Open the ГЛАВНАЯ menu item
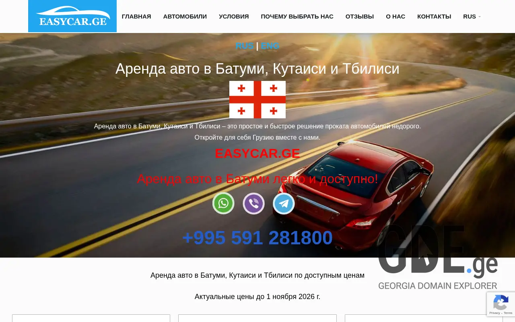Screen dimensions: 515x322 pyautogui.click(x=136, y=16)
